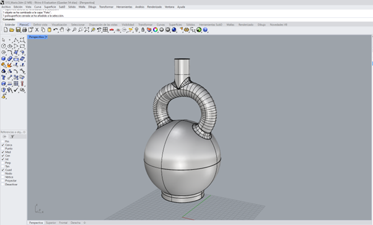
Task: Disable the Cerca object snap
Action: tap(3, 145)
